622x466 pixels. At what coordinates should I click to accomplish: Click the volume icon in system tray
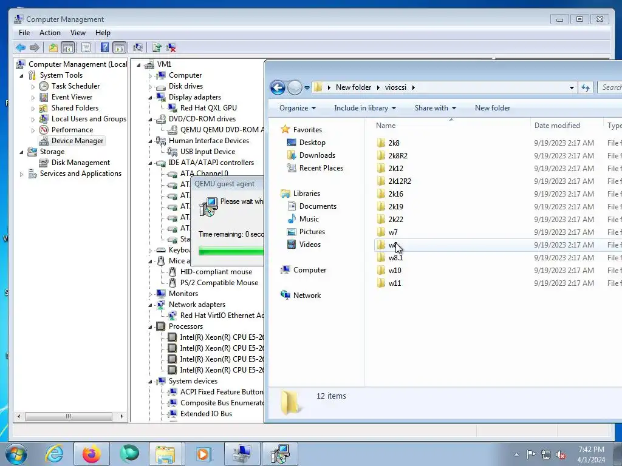561,455
